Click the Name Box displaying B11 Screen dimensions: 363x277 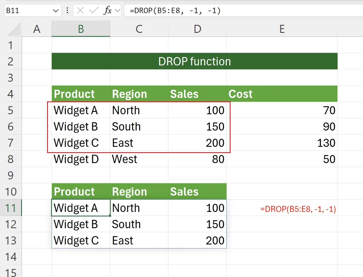tap(29, 11)
